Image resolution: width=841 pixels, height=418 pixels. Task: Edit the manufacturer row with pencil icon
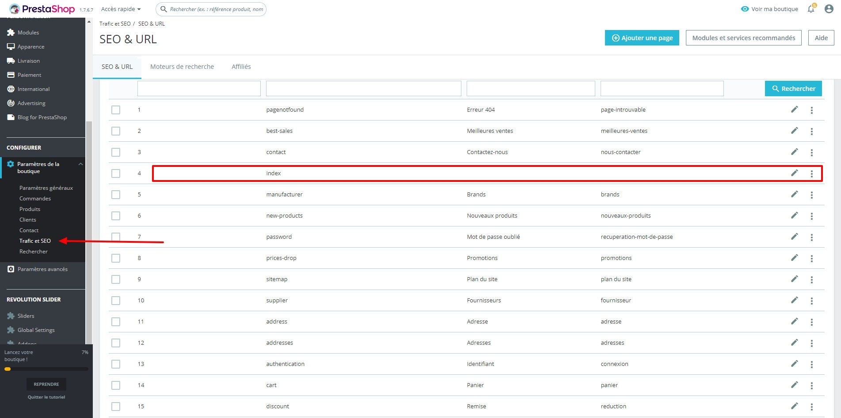pyautogui.click(x=794, y=194)
